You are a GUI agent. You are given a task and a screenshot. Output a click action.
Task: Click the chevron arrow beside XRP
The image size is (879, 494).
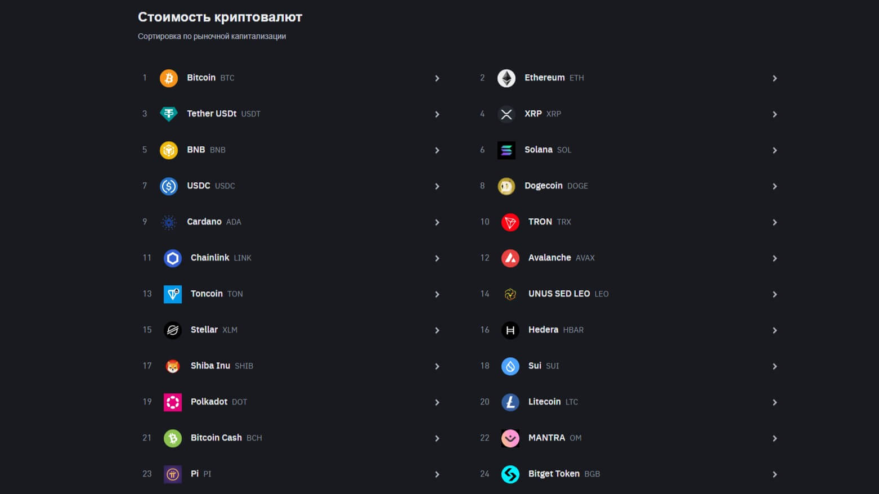pyautogui.click(x=775, y=114)
